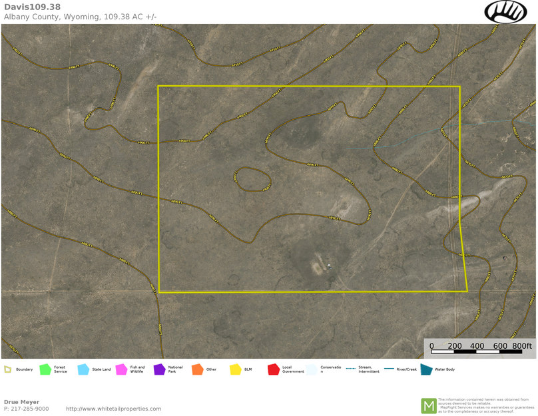Click the Stream, Intermittent legend symbol
This screenshot has width=538, height=416.
pos(351,369)
